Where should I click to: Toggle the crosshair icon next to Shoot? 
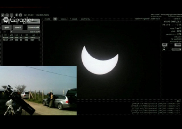tap(55, 19)
